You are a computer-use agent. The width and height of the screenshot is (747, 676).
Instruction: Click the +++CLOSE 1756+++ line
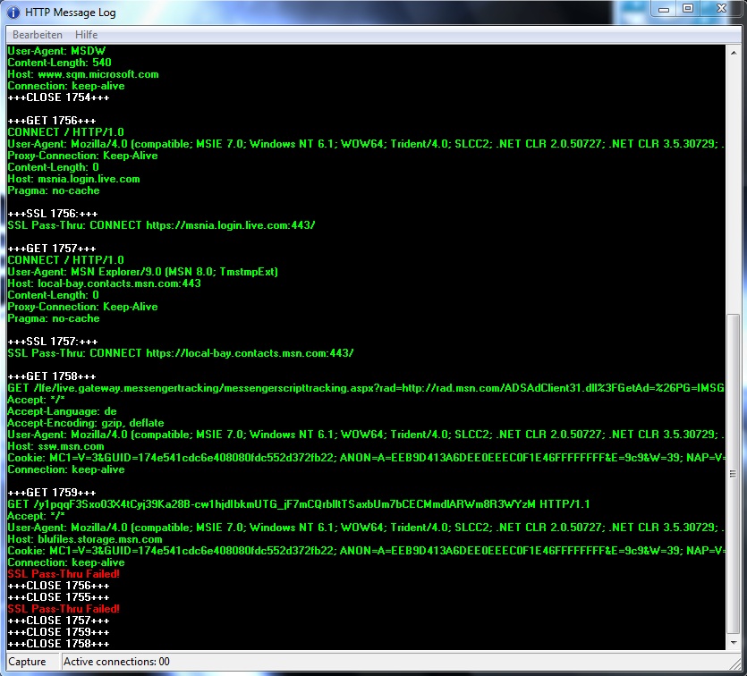tap(59, 586)
